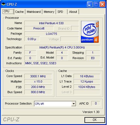Close the CPU-Z window
Viewport: 140px width, 125px height.
[102, 4]
